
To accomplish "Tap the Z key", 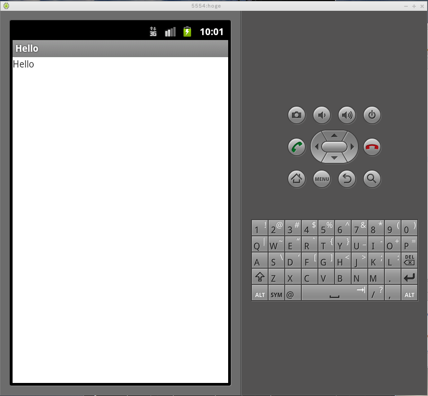I will (277, 276).
